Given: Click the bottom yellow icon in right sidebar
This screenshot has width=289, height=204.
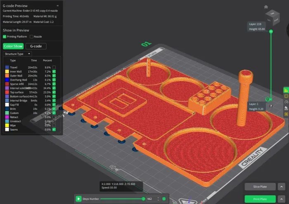Looking at the screenshot, I should pos(286,114).
